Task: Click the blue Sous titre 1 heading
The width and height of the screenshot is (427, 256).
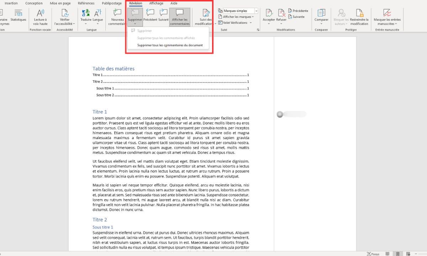Action: click(103, 227)
